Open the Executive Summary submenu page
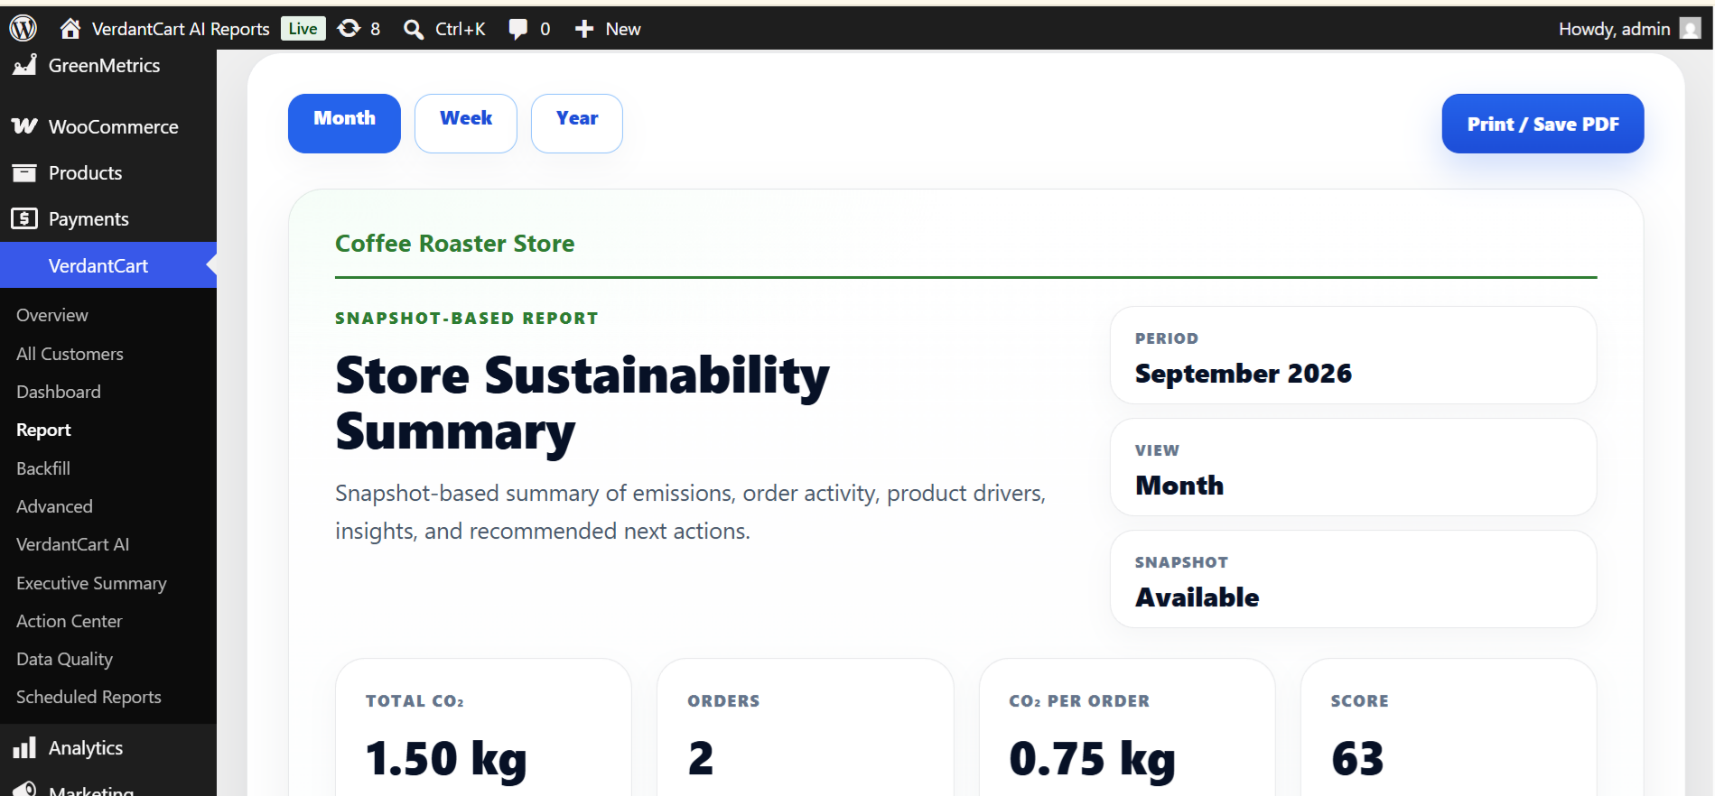Viewport: 1715px width, 796px height. [x=91, y=583]
